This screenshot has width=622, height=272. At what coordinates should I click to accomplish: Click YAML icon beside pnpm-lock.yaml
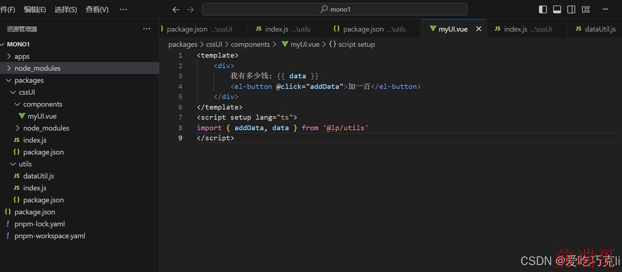coord(8,224)
